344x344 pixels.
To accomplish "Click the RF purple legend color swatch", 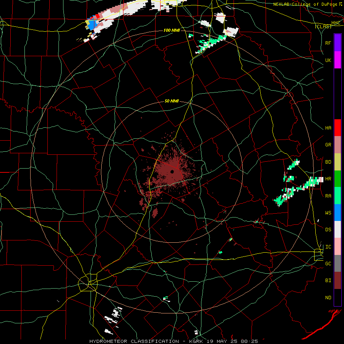I will [x=338, y=43].
